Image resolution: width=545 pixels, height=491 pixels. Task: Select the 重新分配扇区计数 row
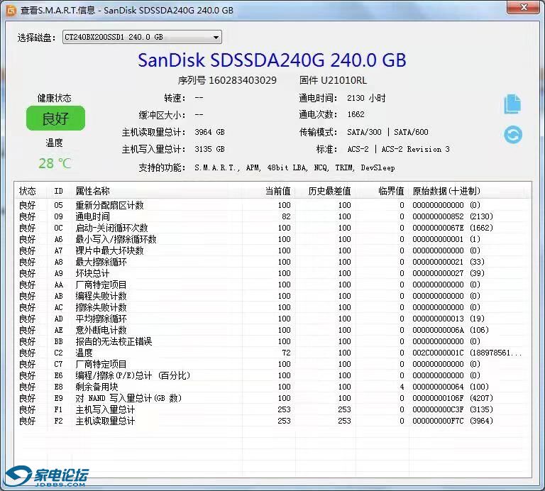tap(272, 205)
